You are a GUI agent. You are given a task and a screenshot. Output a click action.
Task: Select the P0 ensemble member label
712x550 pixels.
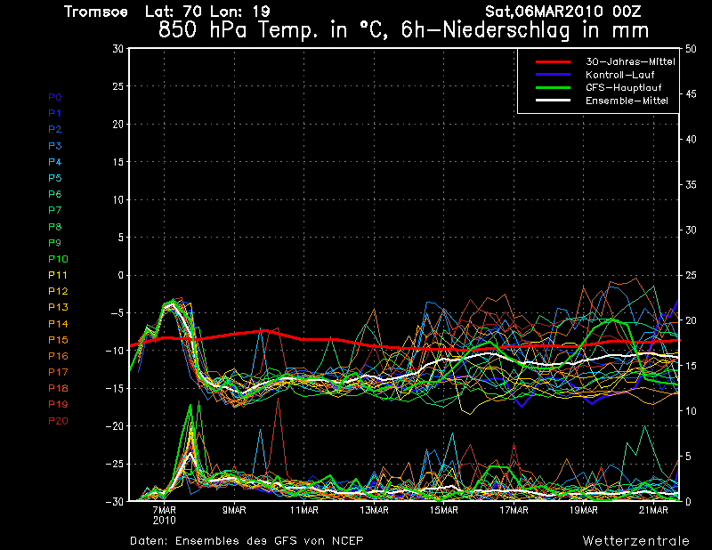tap(55, 97)
